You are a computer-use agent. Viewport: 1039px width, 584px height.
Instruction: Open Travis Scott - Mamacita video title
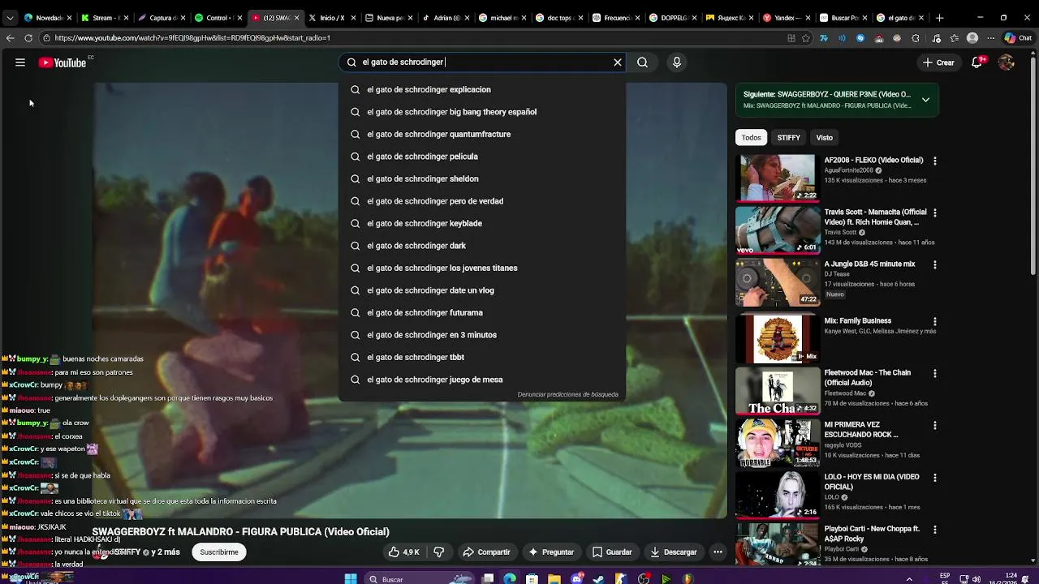(x=875, y=217)
